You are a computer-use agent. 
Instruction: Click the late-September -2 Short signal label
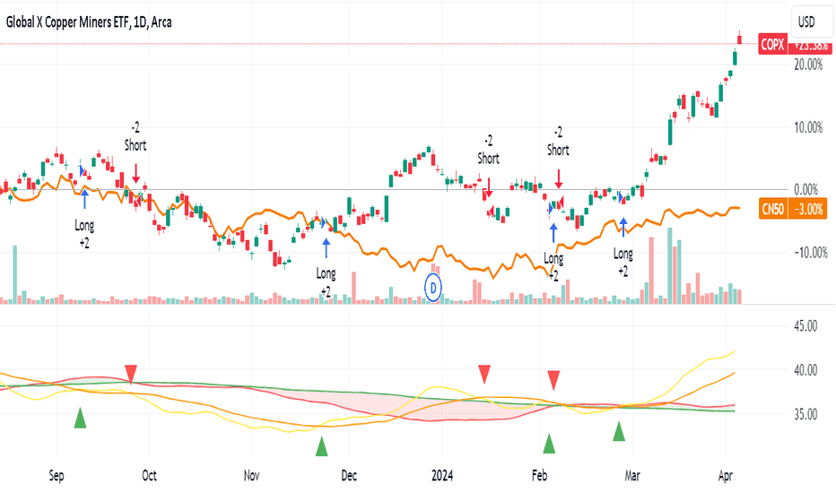tap(135, 136)
